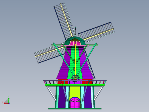This screenshot has height=112, width=149.
Task: Pick the white diagonal brace on the left
Action: point(51,93)
